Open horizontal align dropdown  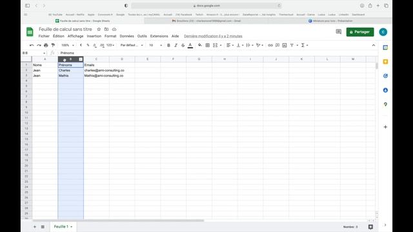[x=230, y=45]
